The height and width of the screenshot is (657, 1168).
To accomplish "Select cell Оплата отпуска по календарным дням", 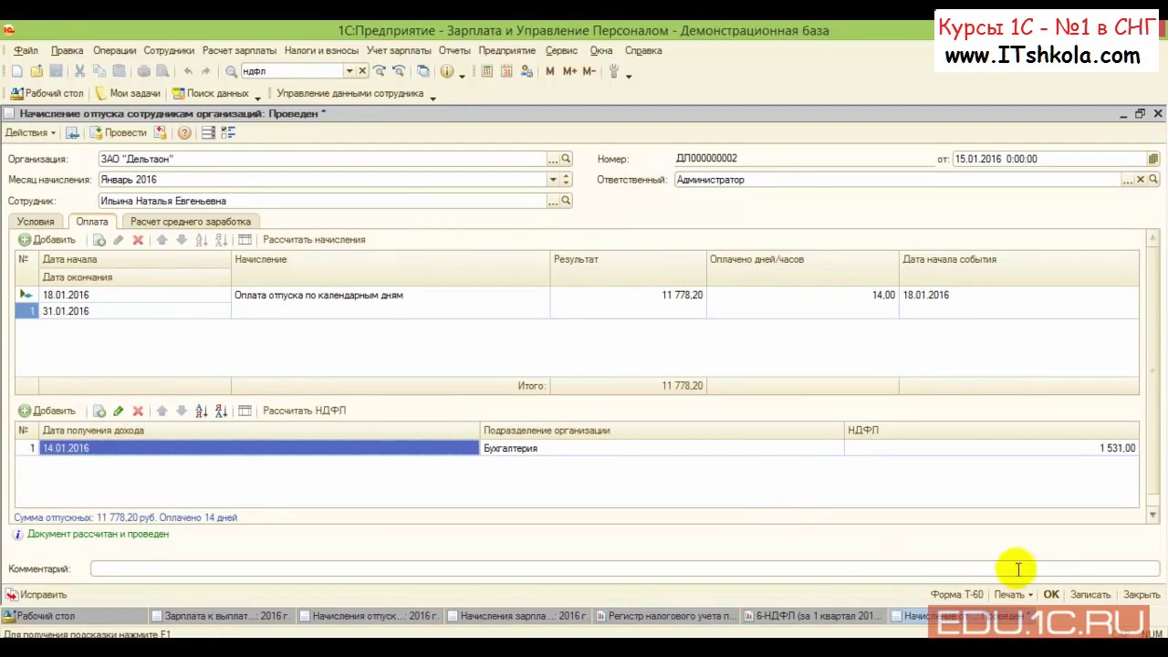I will 390,296.
